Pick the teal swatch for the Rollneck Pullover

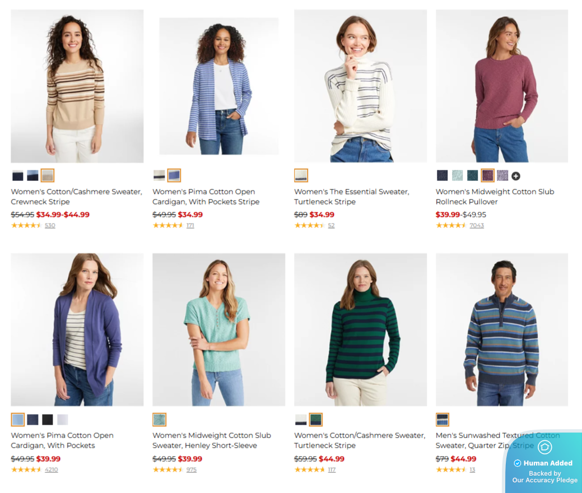(472, 175)
